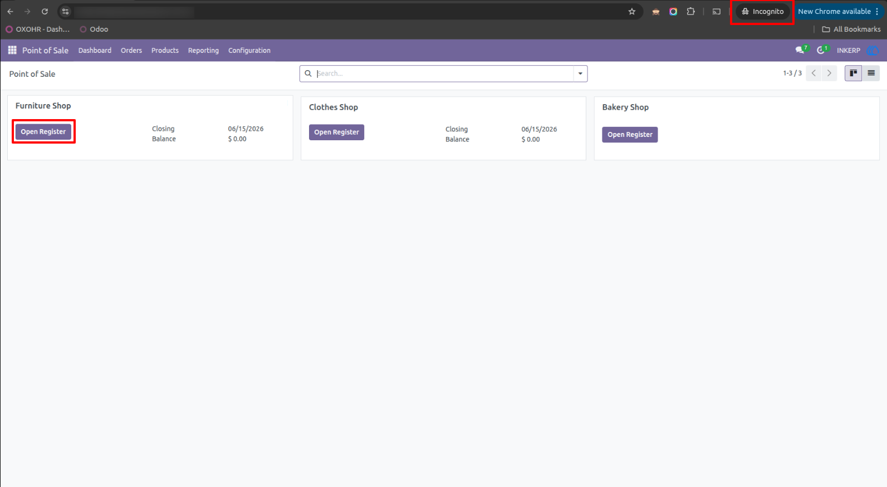This screenshot has height=487, width=887.
Task: Click Furniture Shop balance $ 0.00
Action: (237, 139)
